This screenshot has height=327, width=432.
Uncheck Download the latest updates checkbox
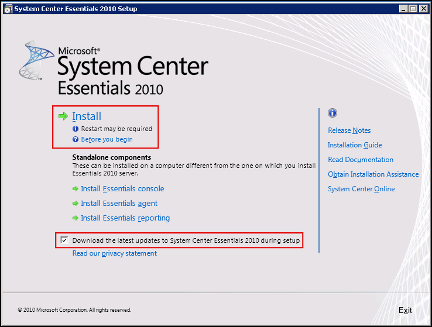64,240
